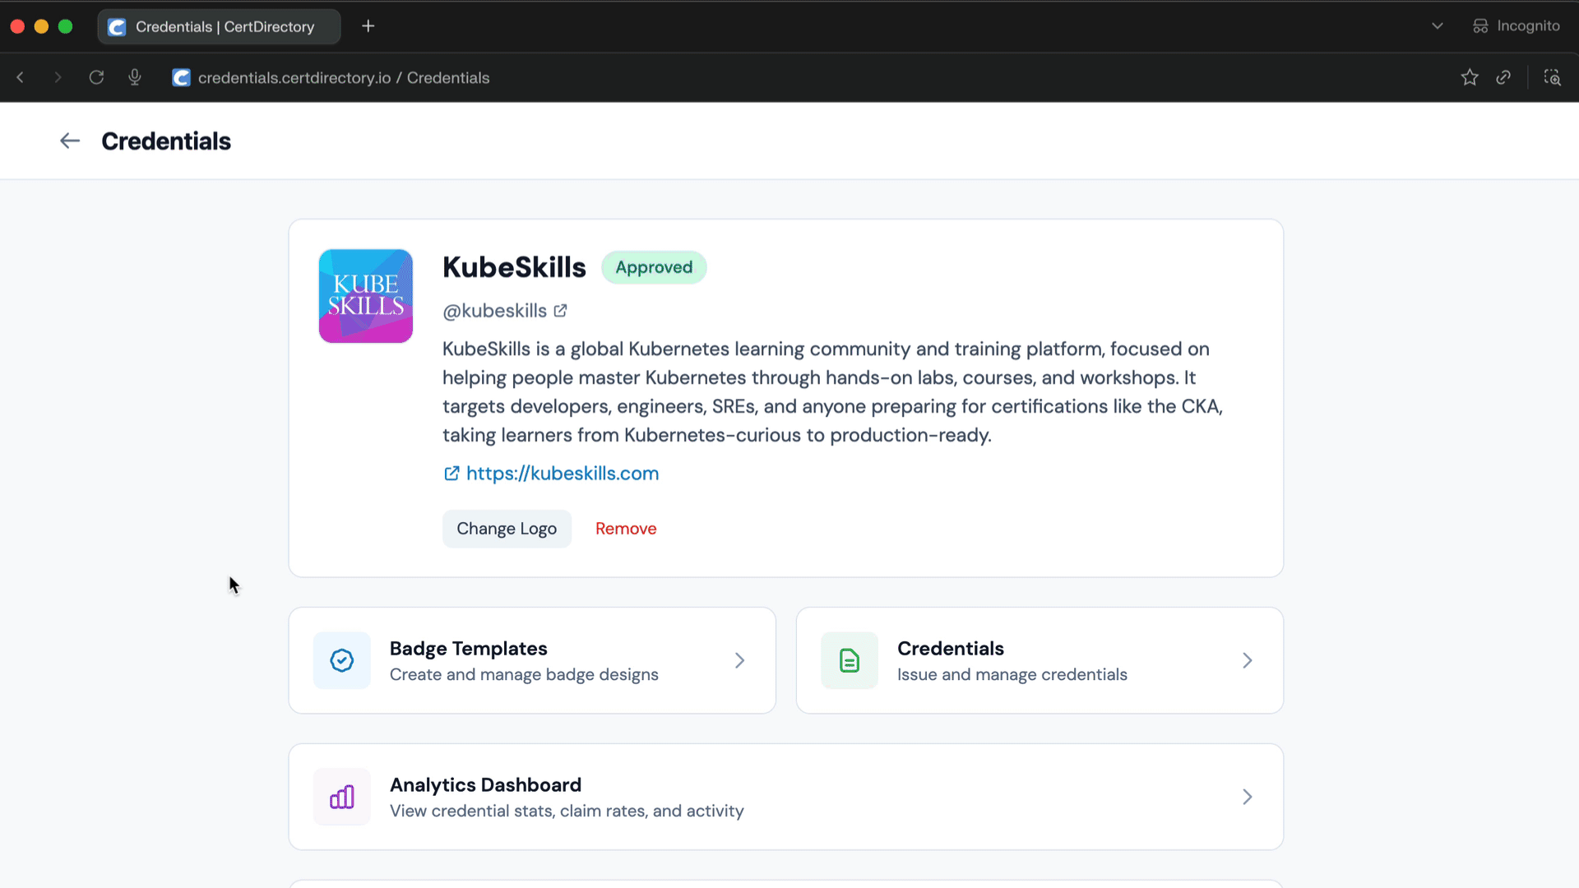
Task: Open the Analytics Dashboard card
Action: [x=785, y=797]
